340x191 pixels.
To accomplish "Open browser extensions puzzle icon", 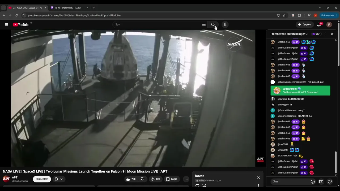I will point(300,15).
